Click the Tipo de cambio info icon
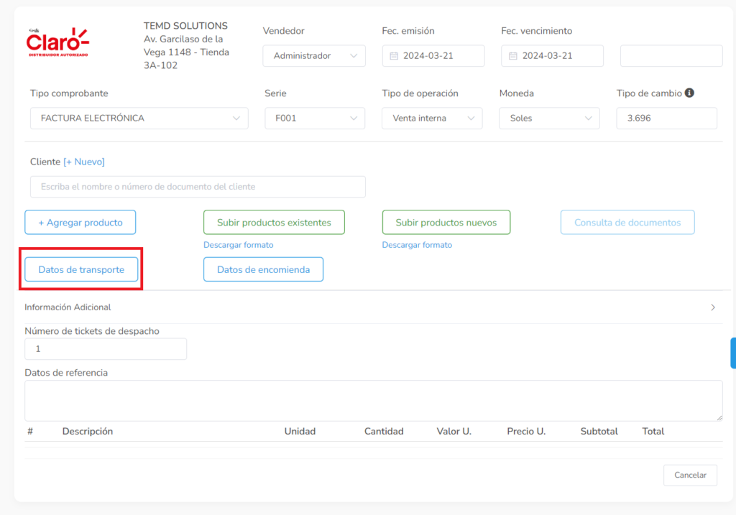The width and height of the screenshot is (736, 515). pos(689,93)
